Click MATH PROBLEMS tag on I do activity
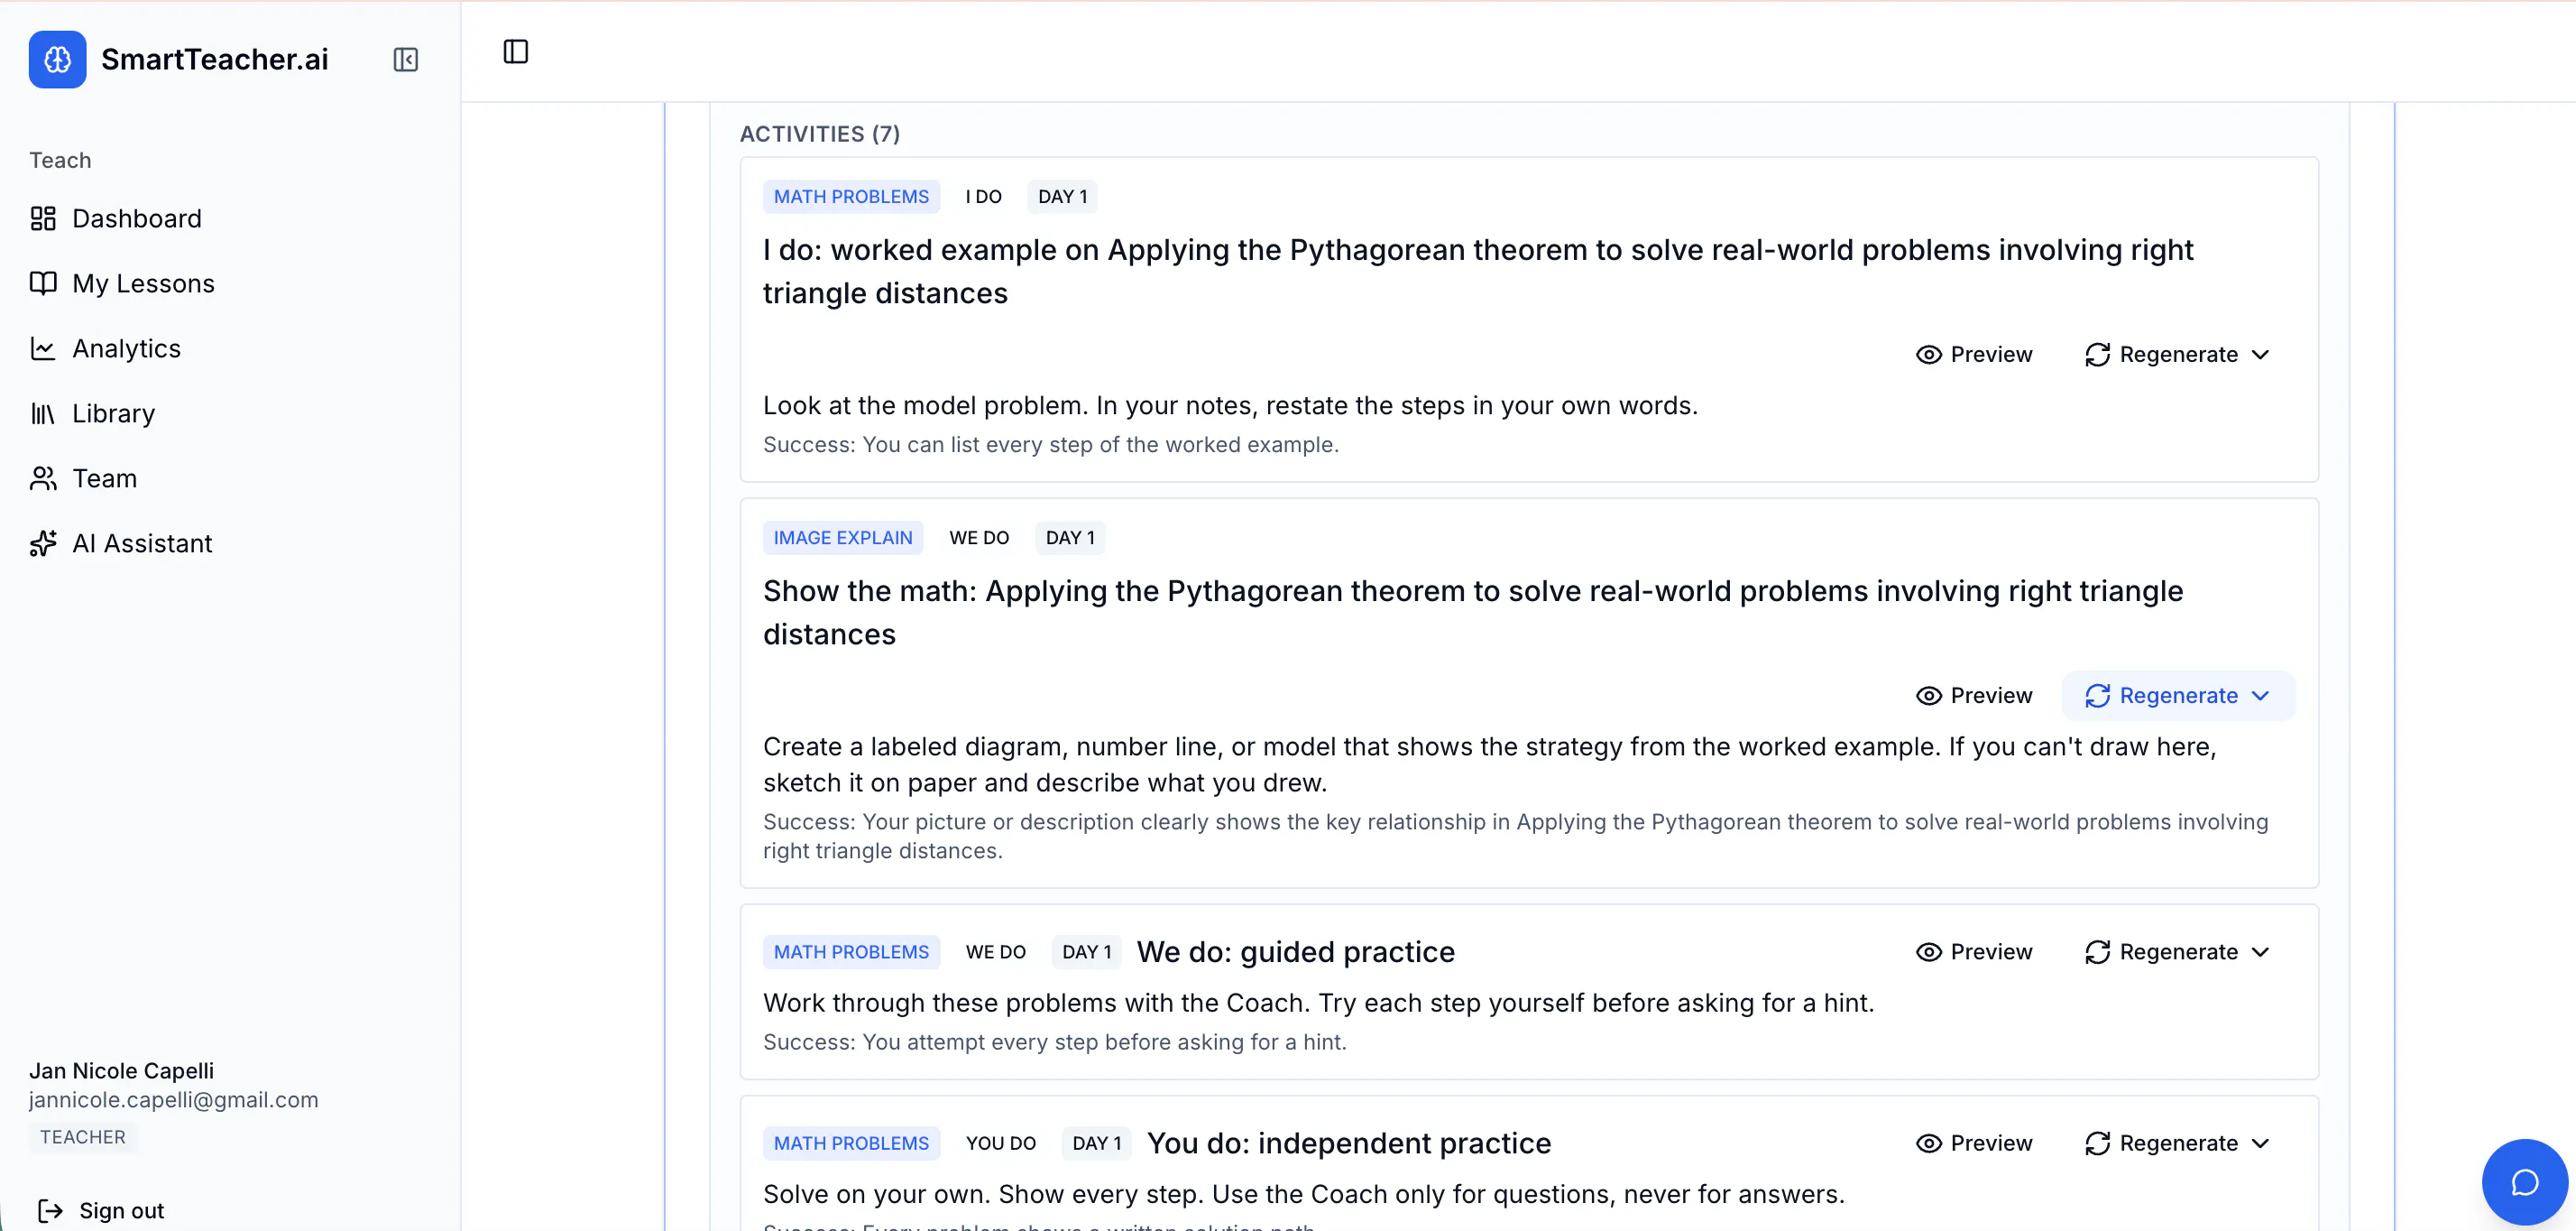The image size is (2576, 1231). (851, 196)
